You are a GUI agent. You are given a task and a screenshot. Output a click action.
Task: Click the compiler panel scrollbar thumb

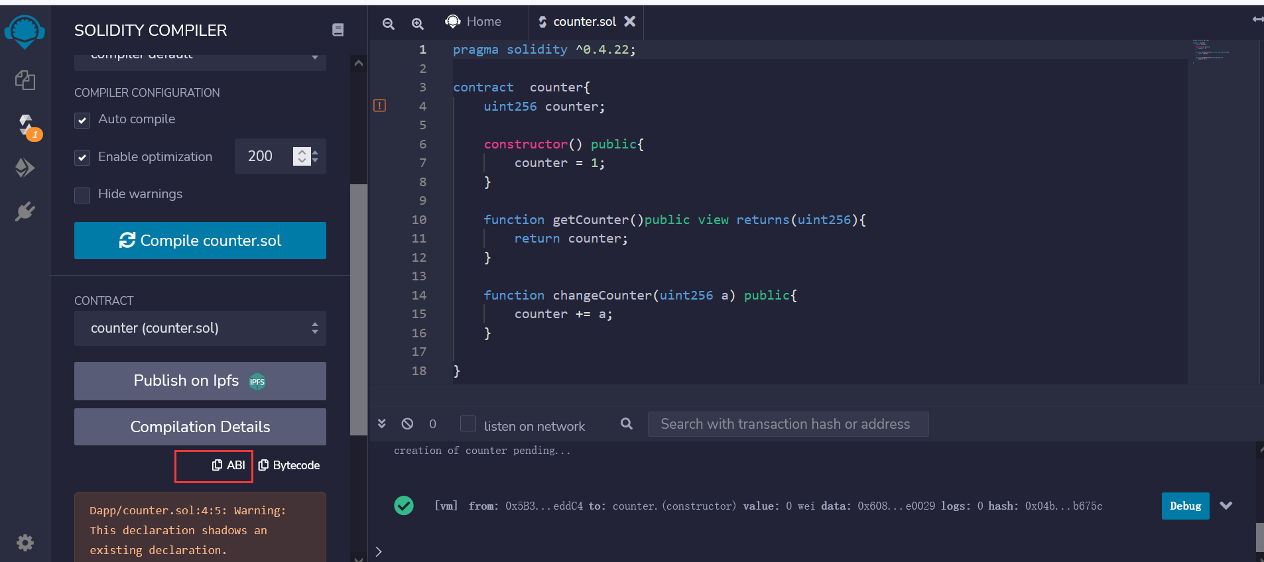point(359,309)
